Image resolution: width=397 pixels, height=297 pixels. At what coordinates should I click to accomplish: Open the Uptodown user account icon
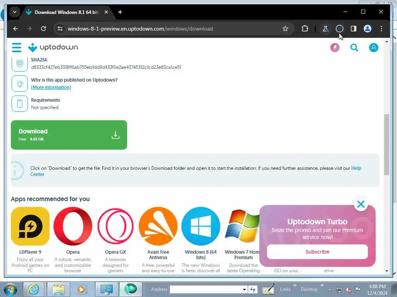(373, 48)
